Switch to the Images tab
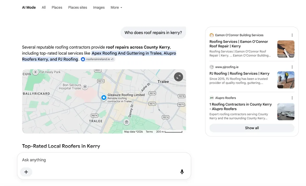Image resolution: width=306 pixels, height=186 pixels. pyautogui.click(x=99, y=7)
